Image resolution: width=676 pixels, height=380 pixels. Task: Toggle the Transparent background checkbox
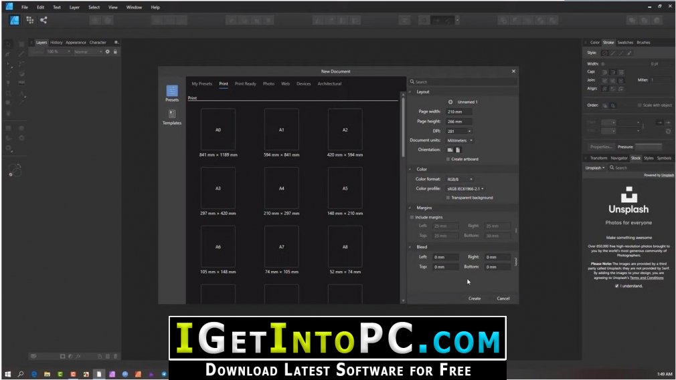pos(448,198)
